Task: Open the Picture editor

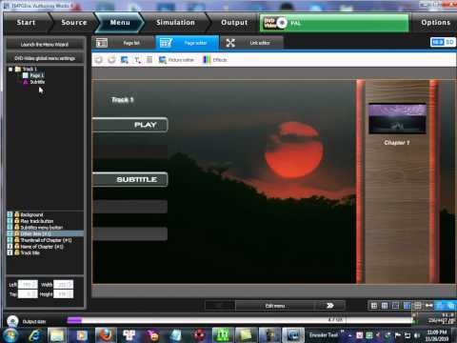Action: point(176,60)
